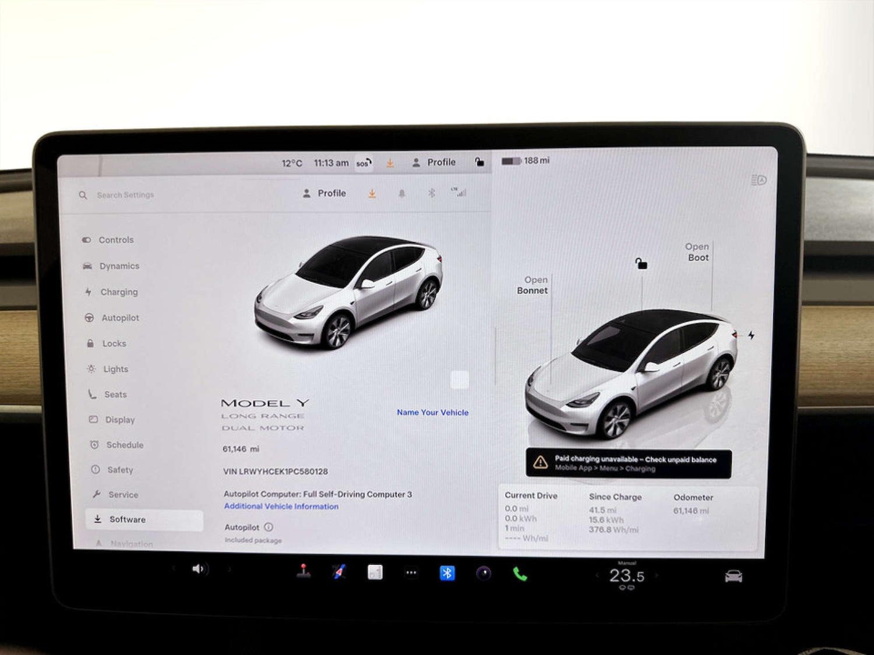Select Software in the settings sidebar

click(128, 519)
